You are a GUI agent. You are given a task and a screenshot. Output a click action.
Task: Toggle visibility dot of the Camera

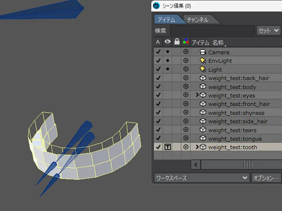tap(168, 52)
